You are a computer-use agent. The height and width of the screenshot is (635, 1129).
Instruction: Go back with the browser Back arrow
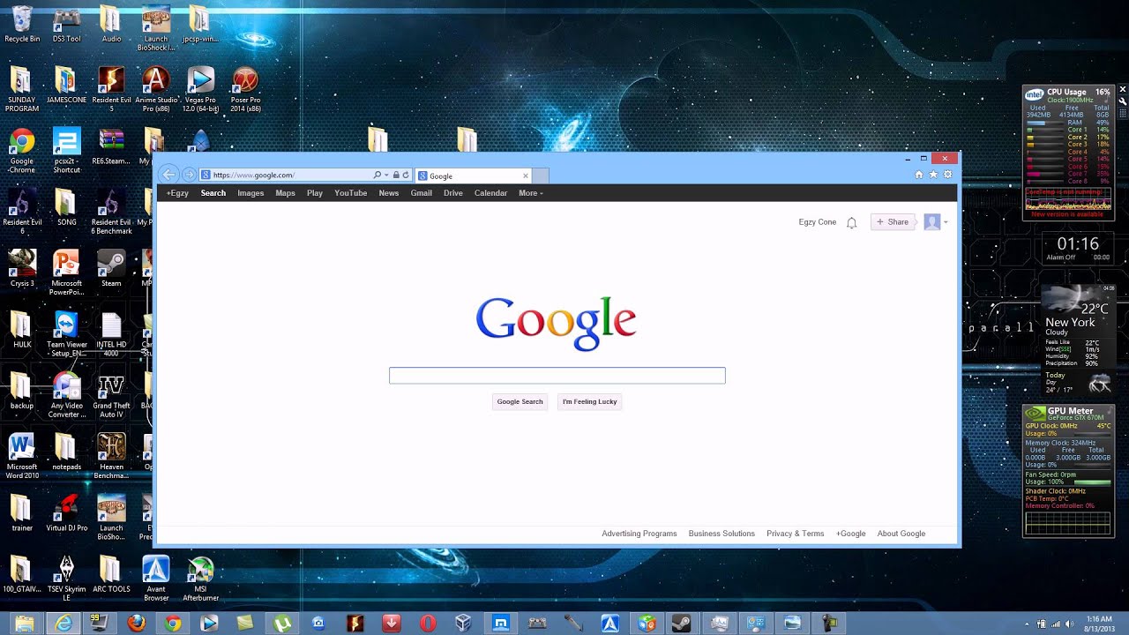169,175
